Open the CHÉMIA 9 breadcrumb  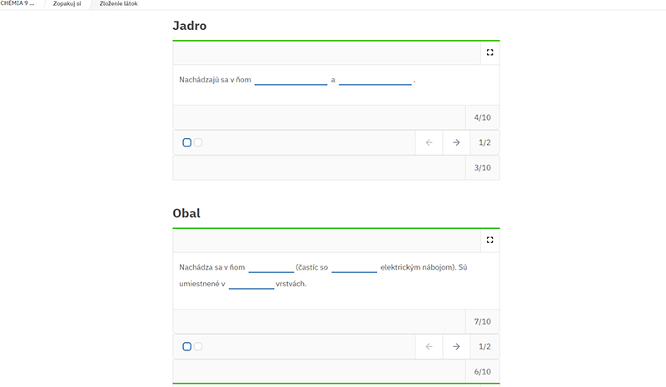pos(17,3)
